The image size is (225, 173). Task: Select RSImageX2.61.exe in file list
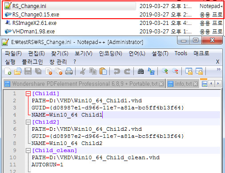34,23
